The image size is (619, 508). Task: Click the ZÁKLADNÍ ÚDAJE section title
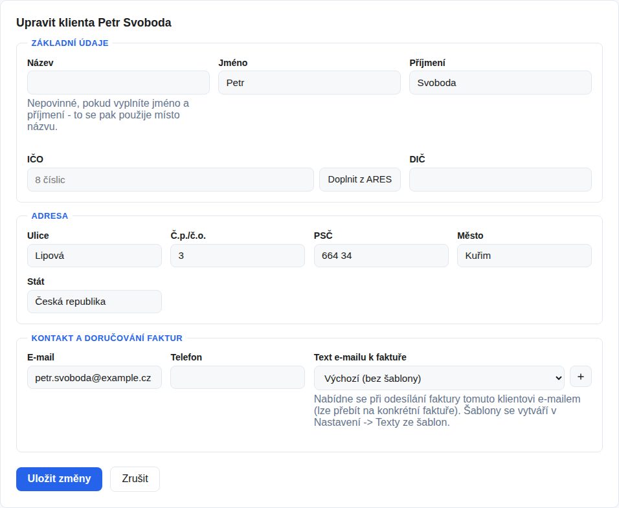tap(70, 43)
